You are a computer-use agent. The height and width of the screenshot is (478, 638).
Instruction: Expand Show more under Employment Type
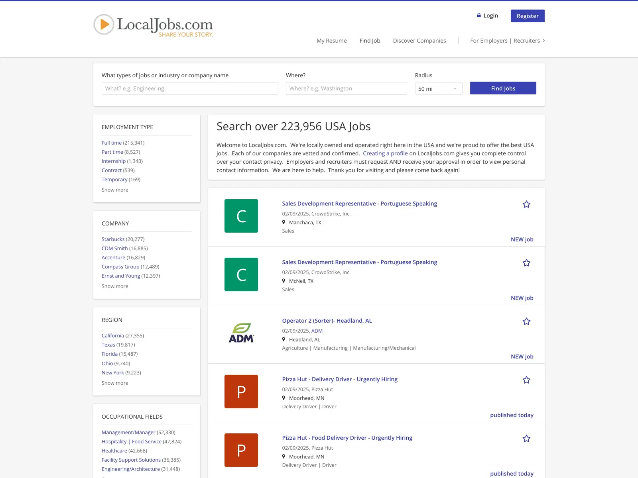115,190
